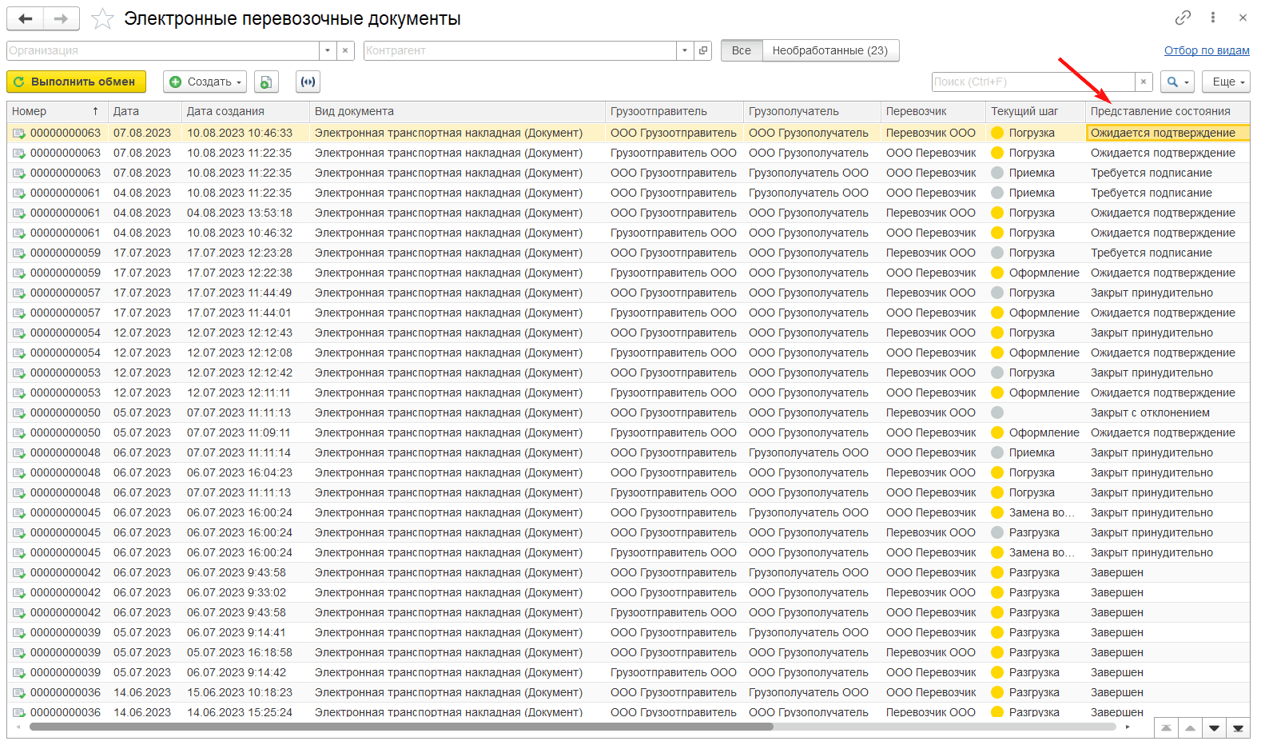
Task: Show all documents with the 'Все' toggle
Action: [x=742, y=50]
